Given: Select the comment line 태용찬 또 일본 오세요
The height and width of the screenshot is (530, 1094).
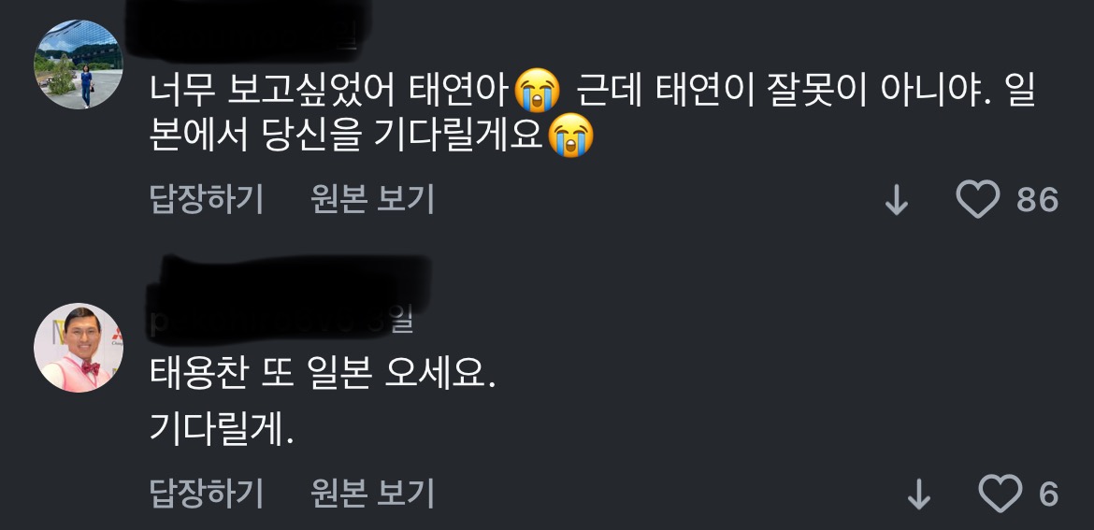Looking at the screenshot, I should click(323, 376).
